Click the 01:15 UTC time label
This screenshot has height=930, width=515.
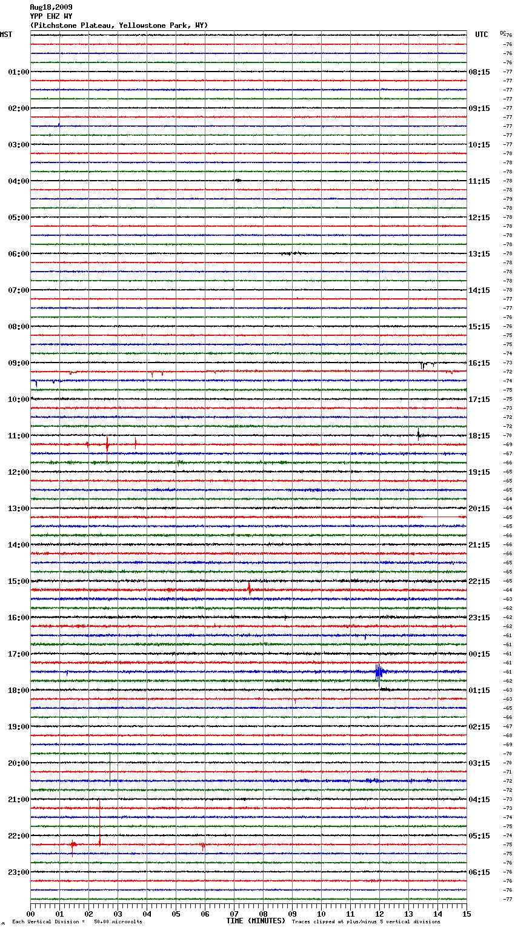click(479, 691)
